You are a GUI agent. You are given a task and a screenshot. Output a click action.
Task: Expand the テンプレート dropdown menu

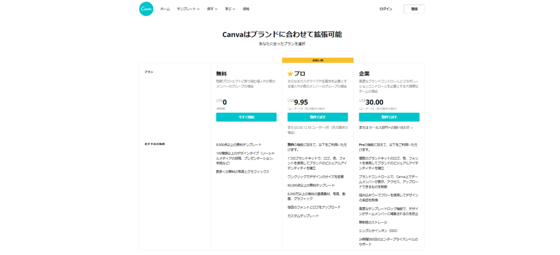[188, 9]
